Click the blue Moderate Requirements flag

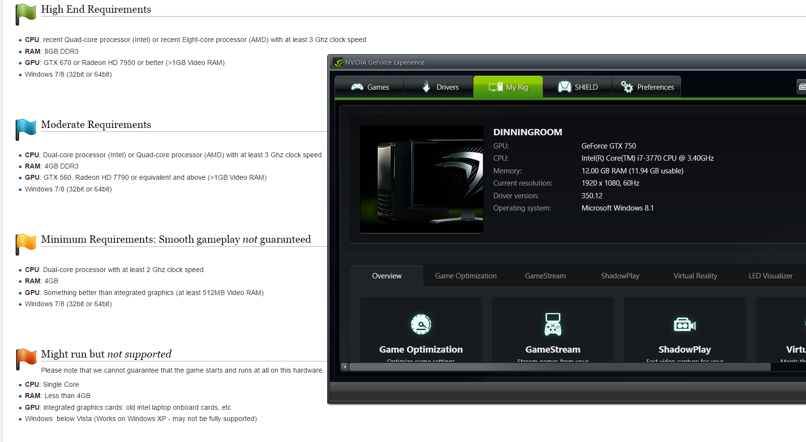pyautogui.click(x=26, y=129)
